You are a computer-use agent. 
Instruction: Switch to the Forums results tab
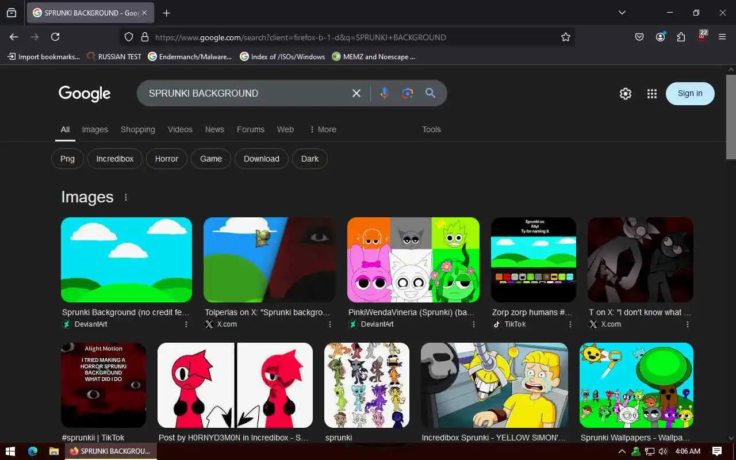click(251, 129)
